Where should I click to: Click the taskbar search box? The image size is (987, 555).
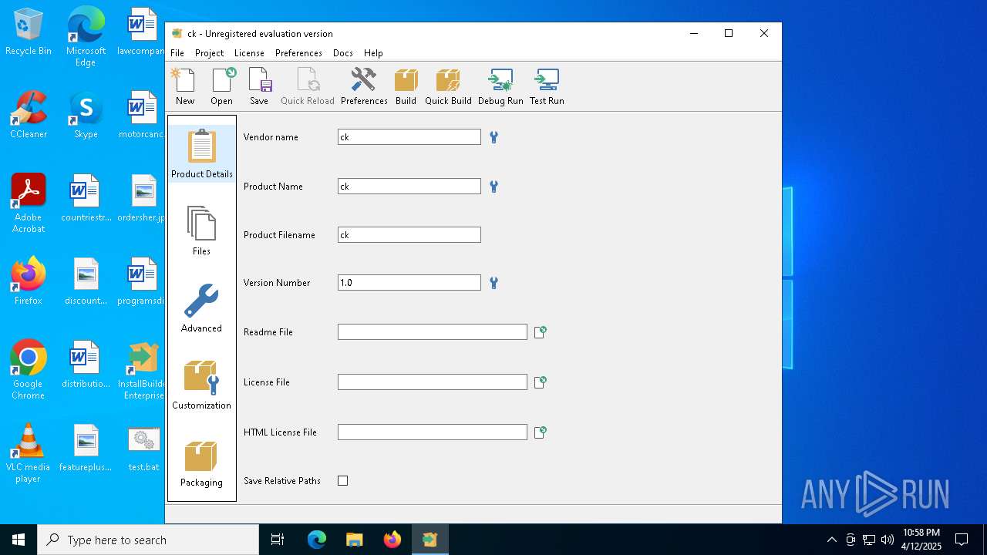tap(148, 540)
